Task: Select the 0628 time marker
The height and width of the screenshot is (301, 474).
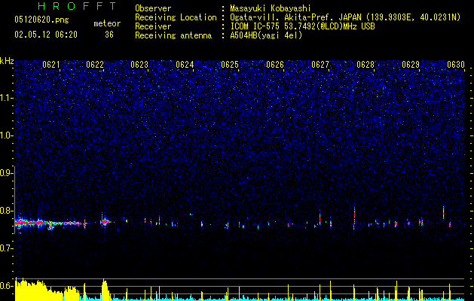Action: click(365, 65)
